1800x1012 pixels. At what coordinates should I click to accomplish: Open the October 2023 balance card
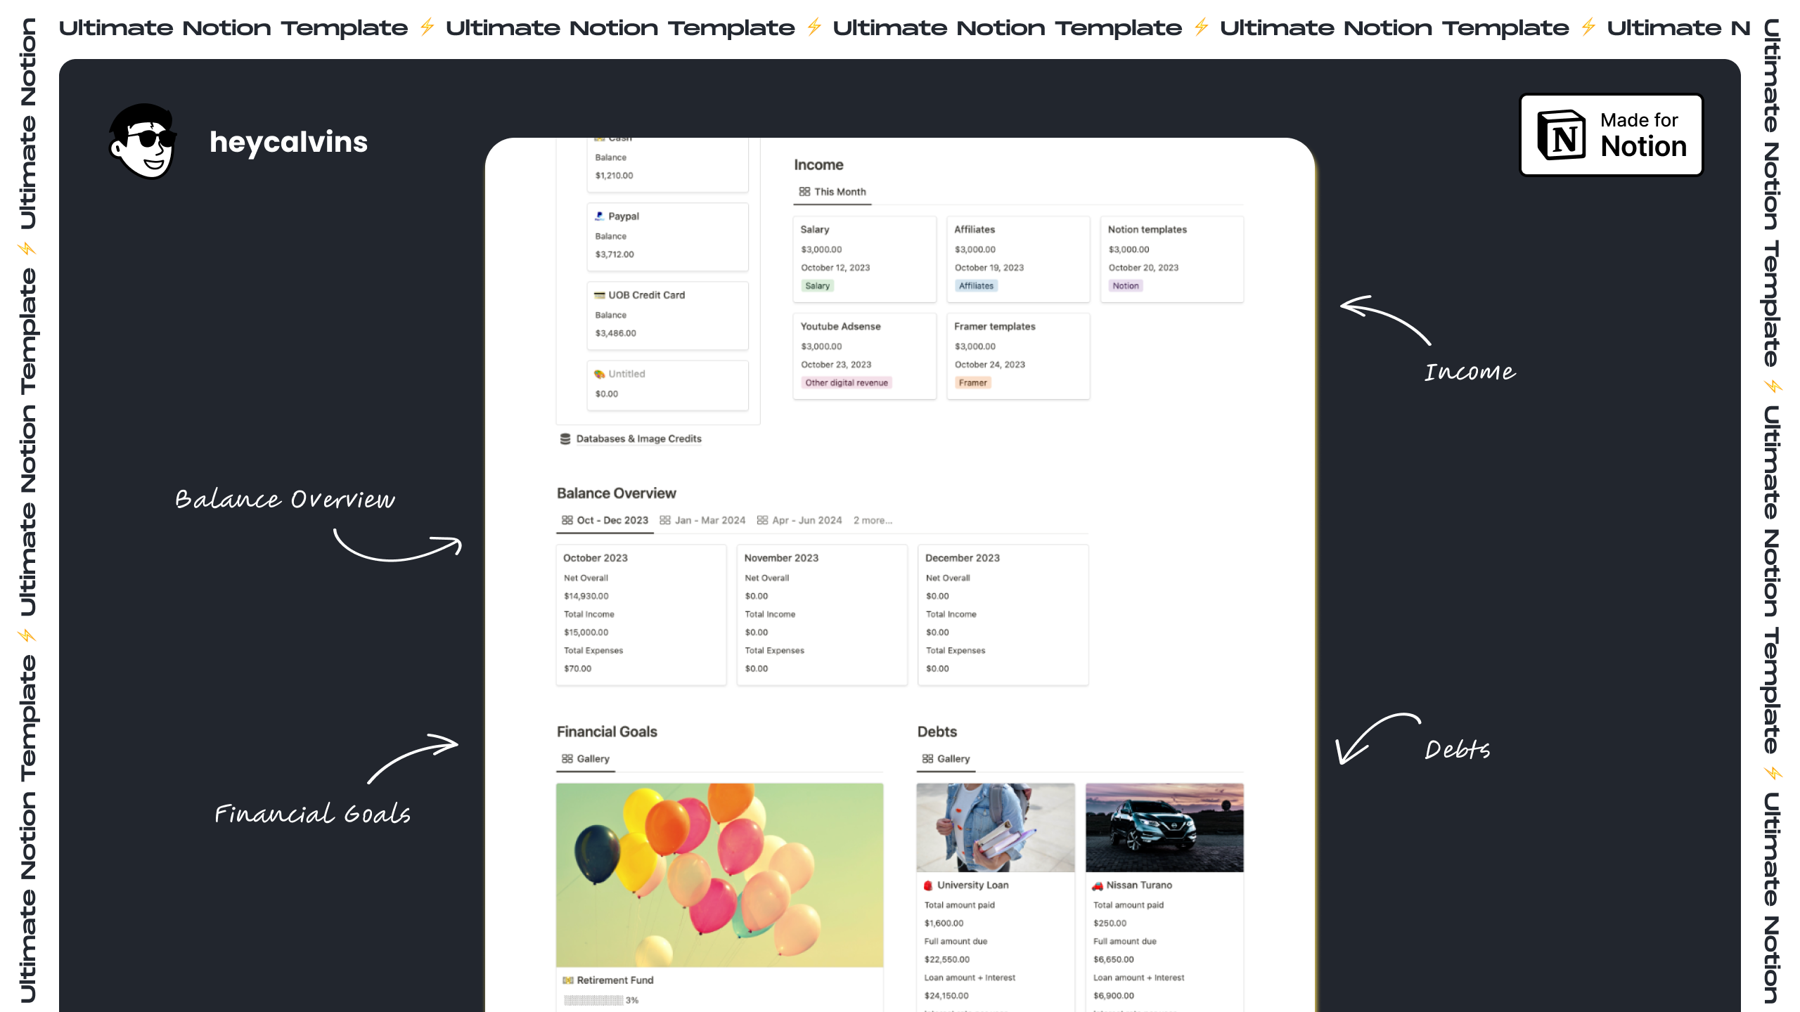tap(641, 615)
